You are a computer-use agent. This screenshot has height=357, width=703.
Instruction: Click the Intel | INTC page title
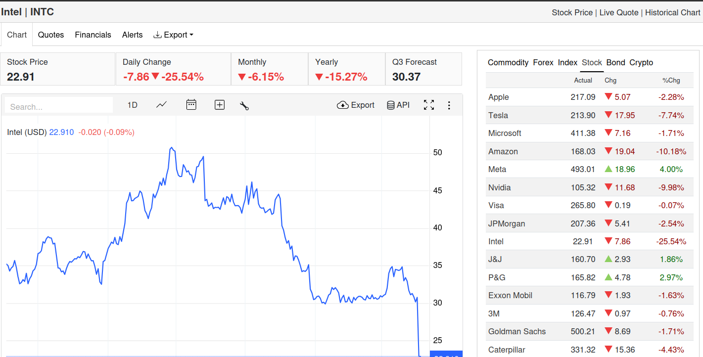[27, 12]
